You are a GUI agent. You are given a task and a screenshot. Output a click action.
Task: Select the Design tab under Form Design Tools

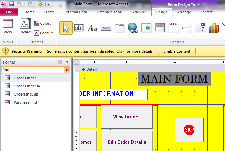pyautogui.click(x=162, y=12)
